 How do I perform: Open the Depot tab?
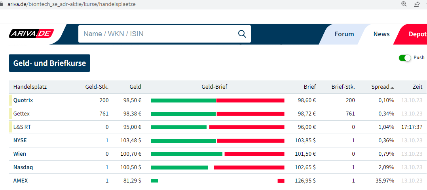(x=417, y=34)
